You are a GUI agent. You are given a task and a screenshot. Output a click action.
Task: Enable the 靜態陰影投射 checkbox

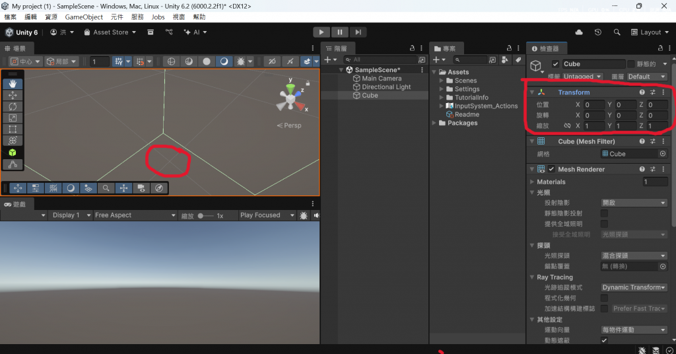[x=605, y=213]
